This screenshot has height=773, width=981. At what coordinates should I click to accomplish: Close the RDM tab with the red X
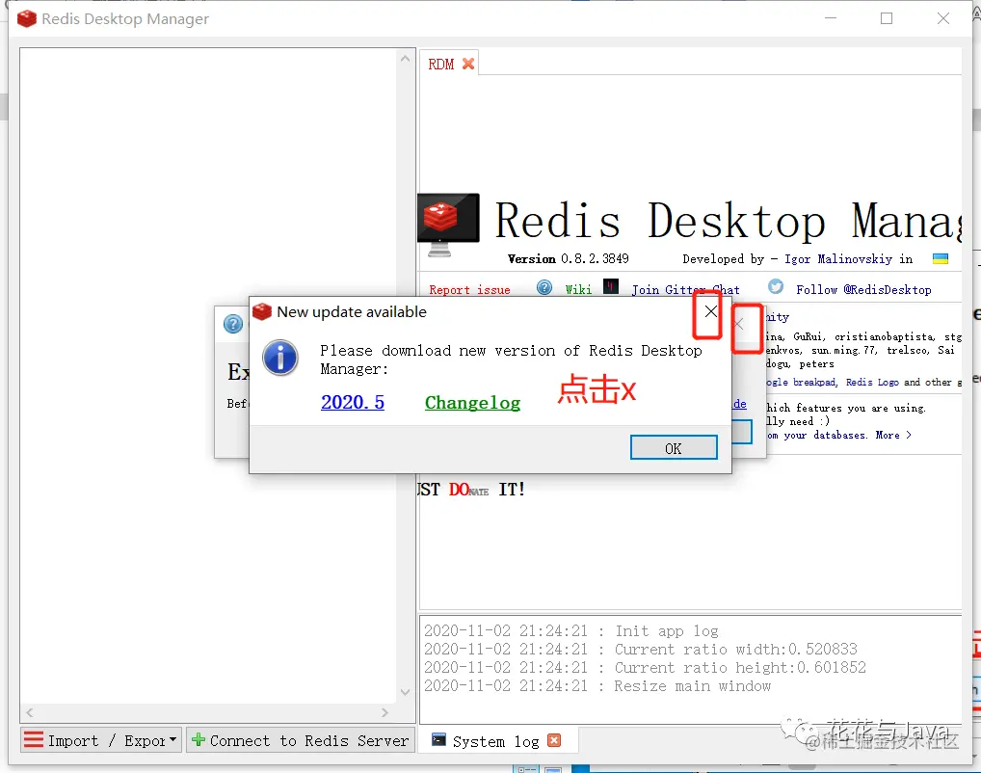[x=468, y=64]
